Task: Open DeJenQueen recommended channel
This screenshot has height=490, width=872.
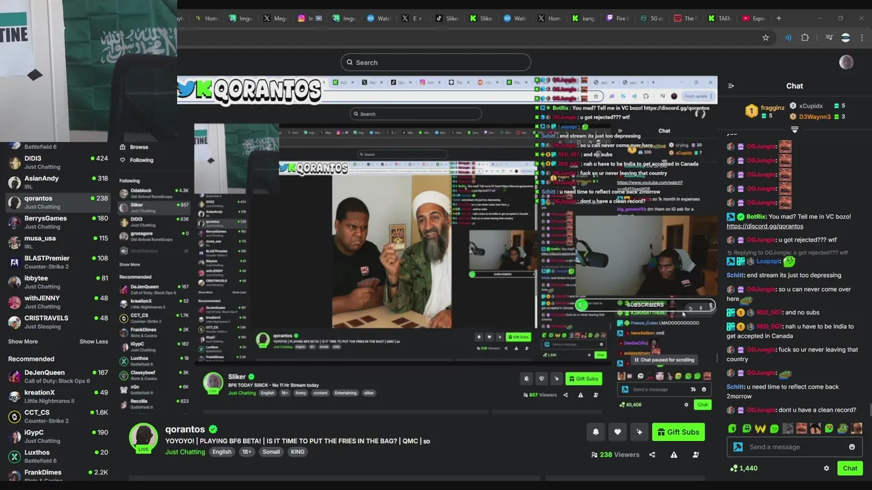Action: [x=58, y=376]
